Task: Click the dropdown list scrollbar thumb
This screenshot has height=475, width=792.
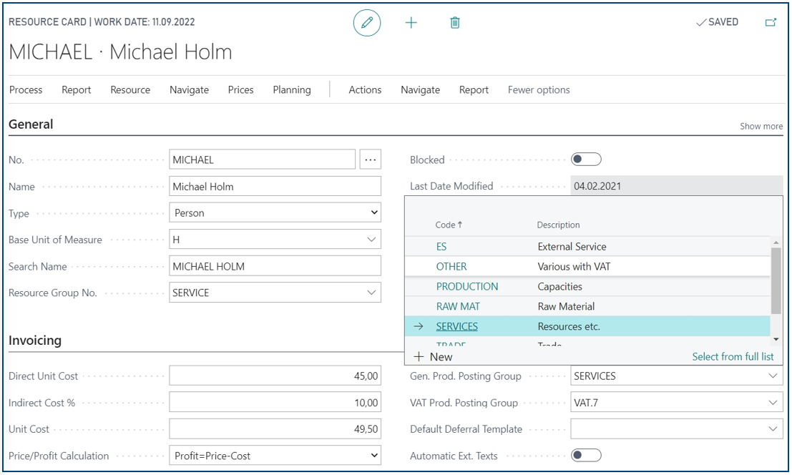Action: point(776,280)
